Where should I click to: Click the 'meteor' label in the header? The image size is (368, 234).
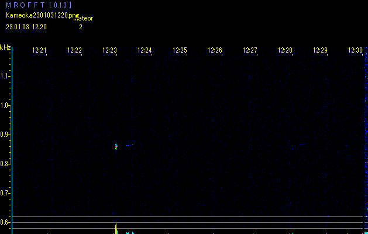click(83, 19)
